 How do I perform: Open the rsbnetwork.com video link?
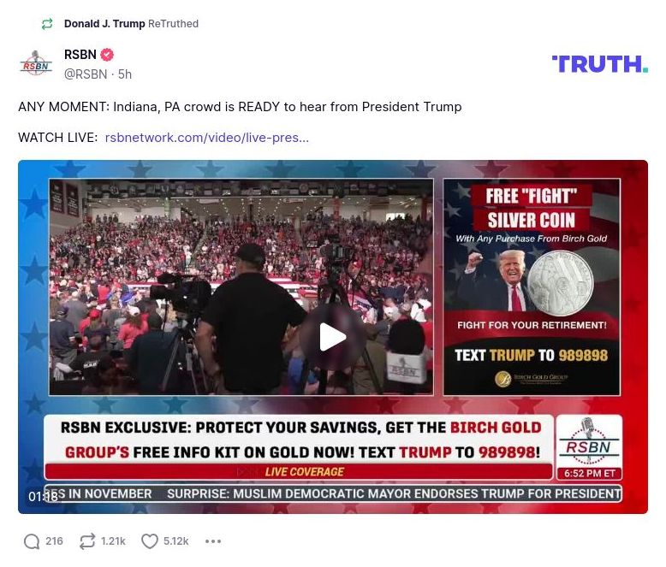(207, 138)
